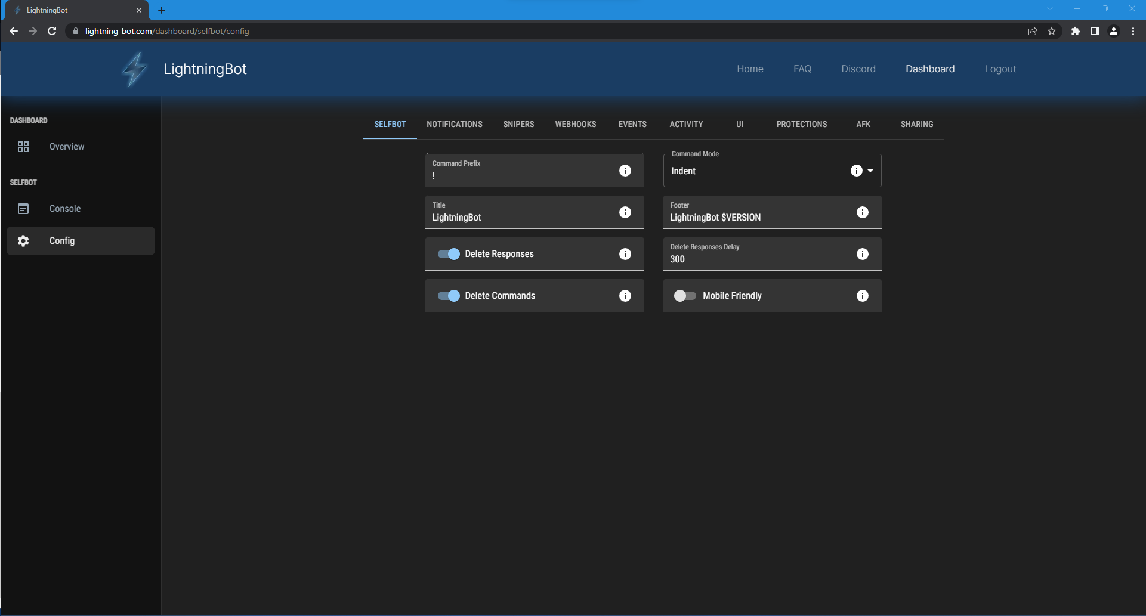Turn off Delete Commands
The height and width of the screenshot is (616, 1146).
tap(447, 295)
